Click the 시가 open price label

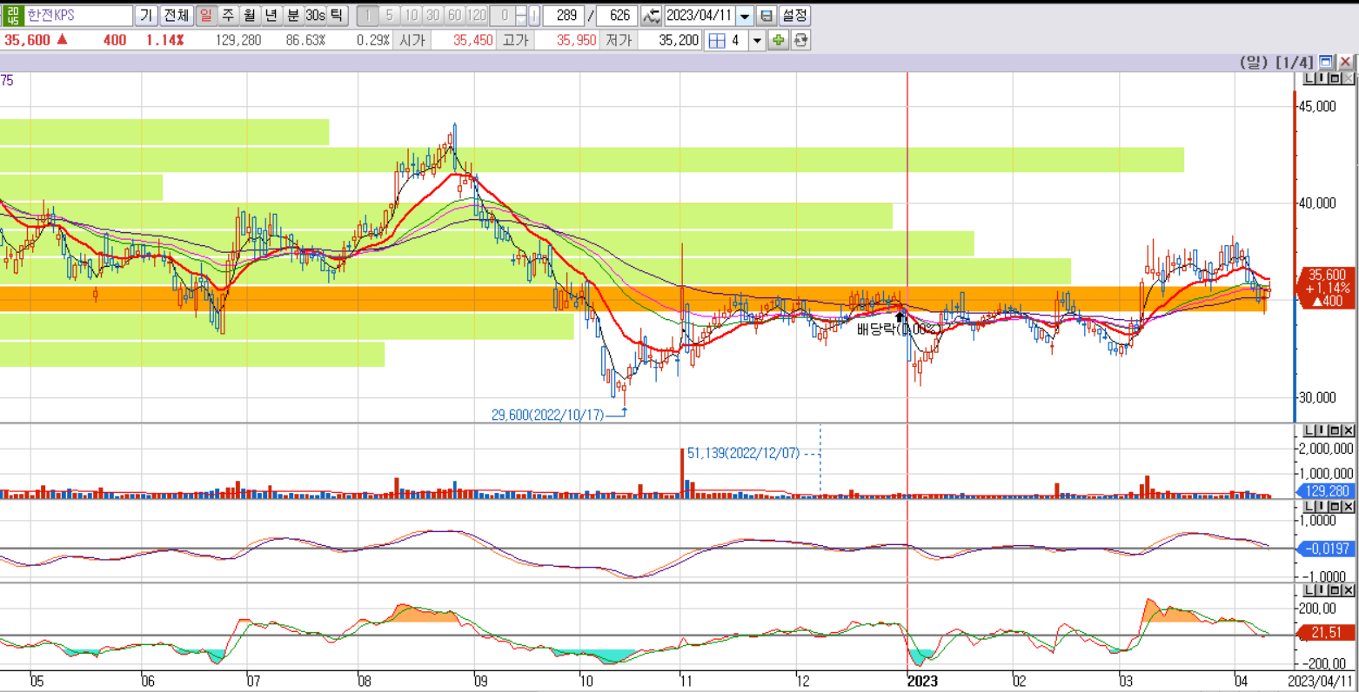click(412, 40)
